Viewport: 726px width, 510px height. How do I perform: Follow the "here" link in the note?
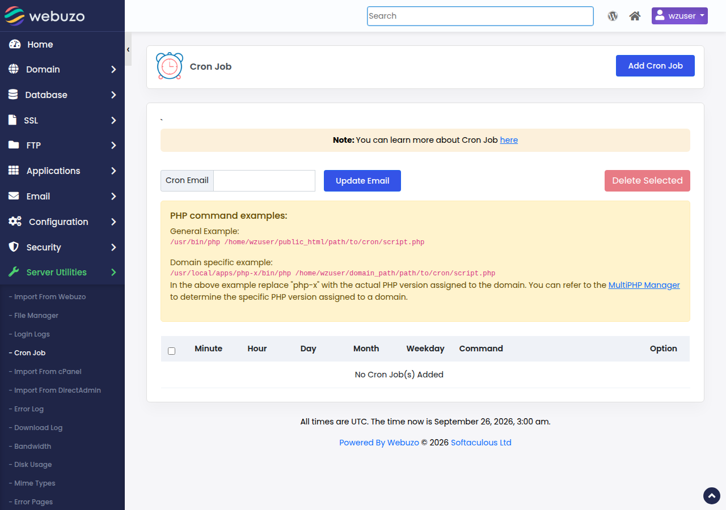tap(509, 140)
